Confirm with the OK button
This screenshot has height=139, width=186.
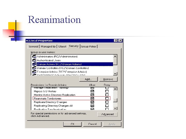point(73,124)
